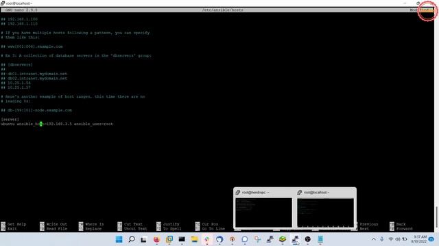Click Write Out shortcut in nano footer
The height and width of the screenshot is (246, 439).
coord(54,224)
